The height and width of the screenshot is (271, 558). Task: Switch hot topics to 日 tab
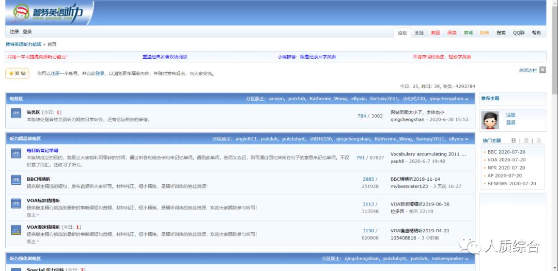[x=514, y=141]
